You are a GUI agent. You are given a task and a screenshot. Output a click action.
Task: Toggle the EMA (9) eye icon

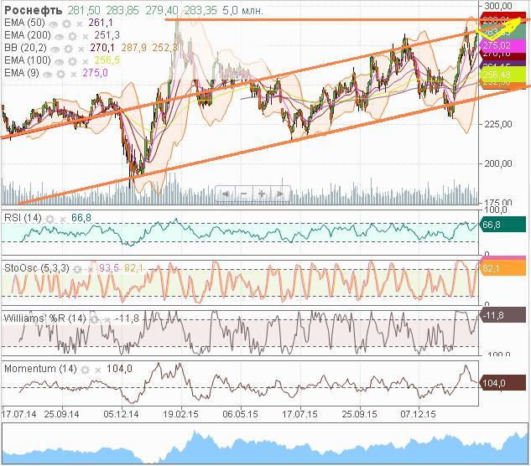(x=48, y=74)
